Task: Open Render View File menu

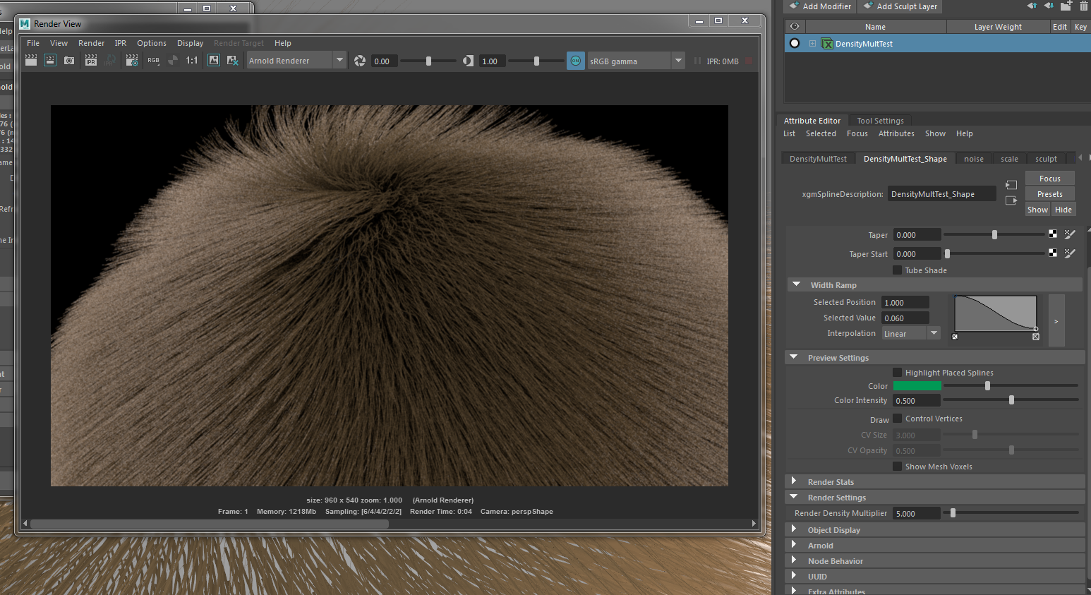Action: 33,43
